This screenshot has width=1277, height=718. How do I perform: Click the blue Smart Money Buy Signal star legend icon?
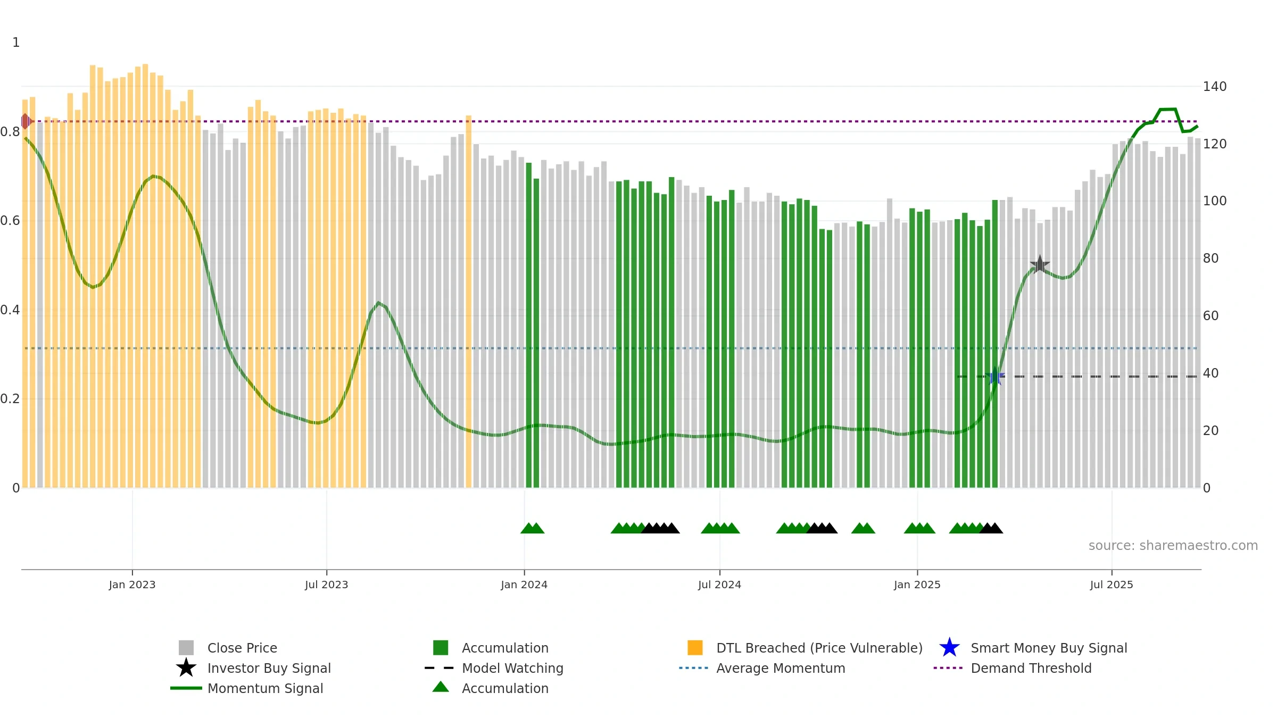pos(949,648)
